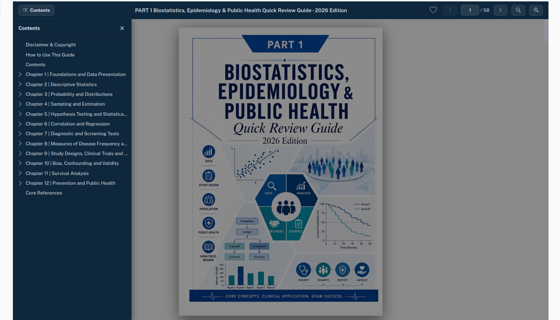Image resolution: width=560 pixels, height=320 pixels.
Task: Click the heart favorite icon
Action: pos(433,10)
